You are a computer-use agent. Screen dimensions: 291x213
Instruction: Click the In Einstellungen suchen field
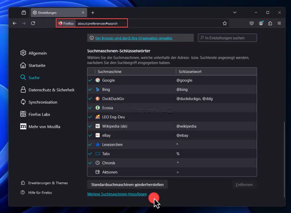click(x=227, y=38)
